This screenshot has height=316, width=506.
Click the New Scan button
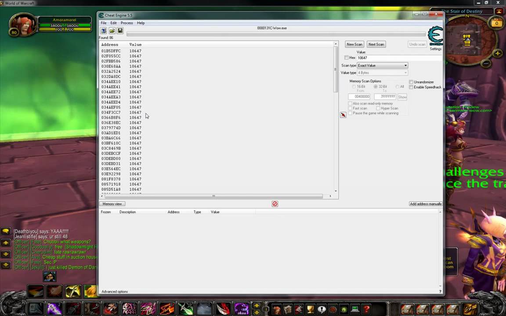click(x=354, y=44)
